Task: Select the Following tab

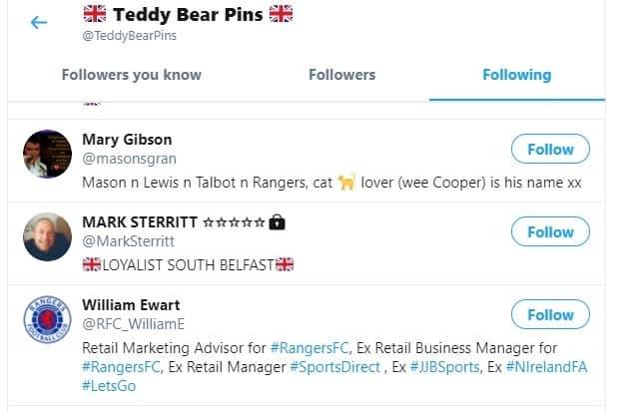Action: [x=516, y=75]
